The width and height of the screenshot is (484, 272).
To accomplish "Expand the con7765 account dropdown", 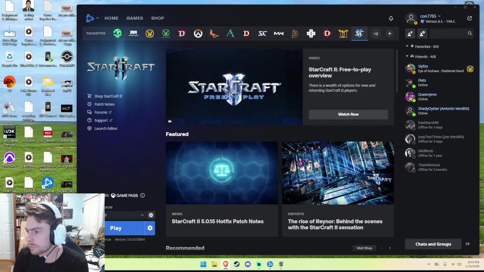I will (x=430, y=16).
